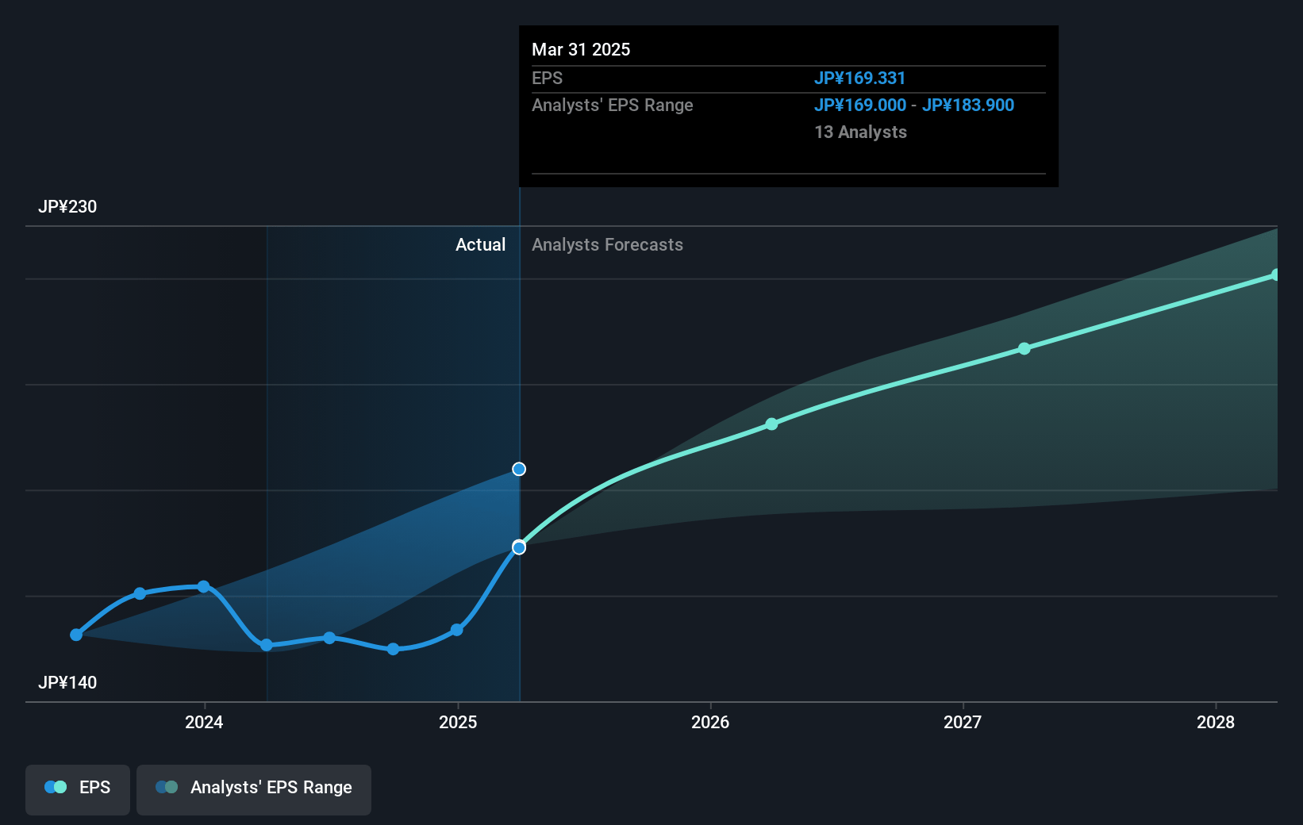Select the 2028 forecast EPS data point

coord(1276,275)
